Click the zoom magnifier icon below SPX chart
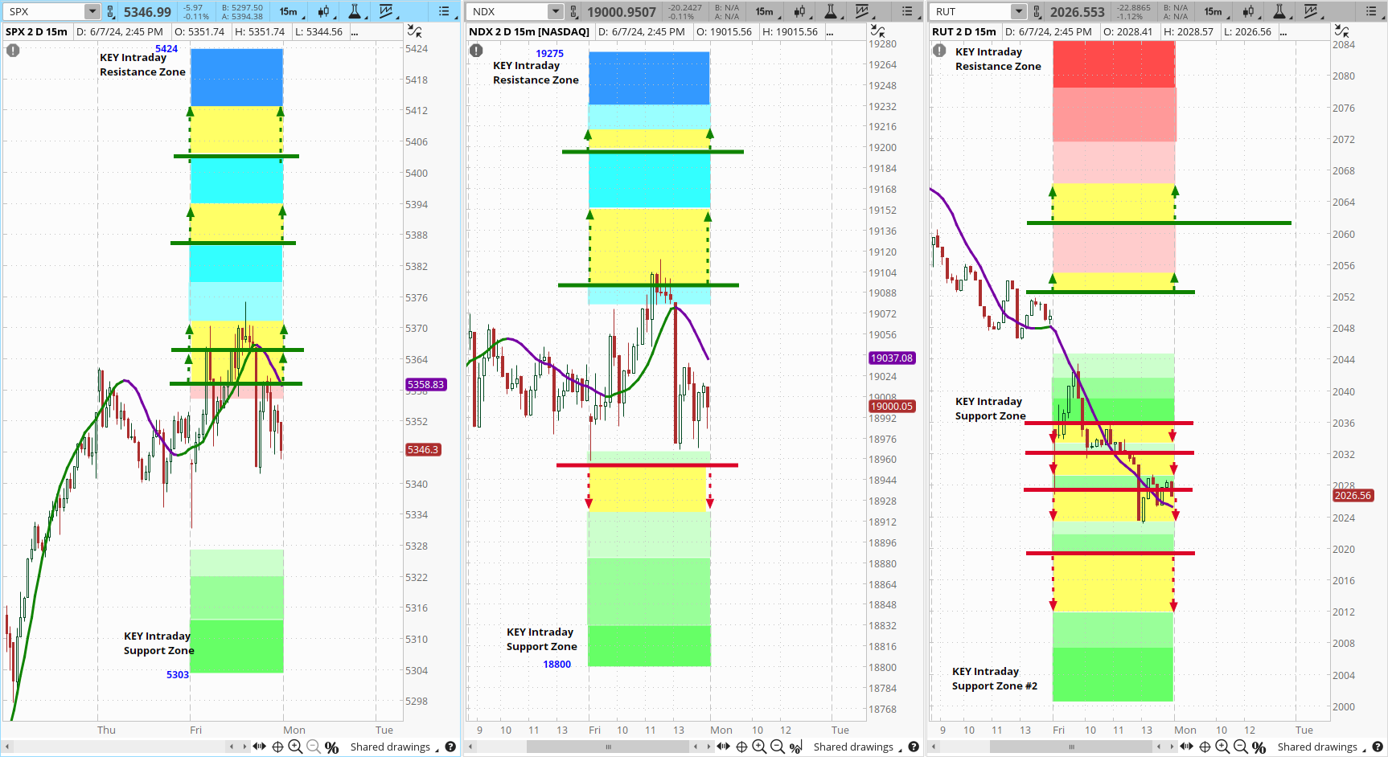The image size is (1388, 757). (295, 747)
